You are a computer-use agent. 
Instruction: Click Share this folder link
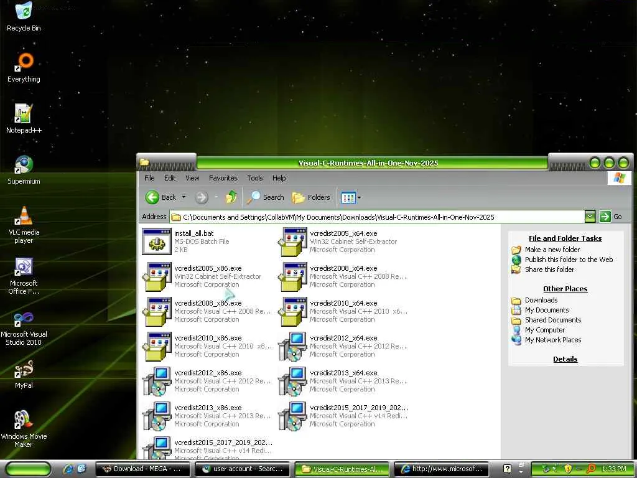(x=550, y=269)
